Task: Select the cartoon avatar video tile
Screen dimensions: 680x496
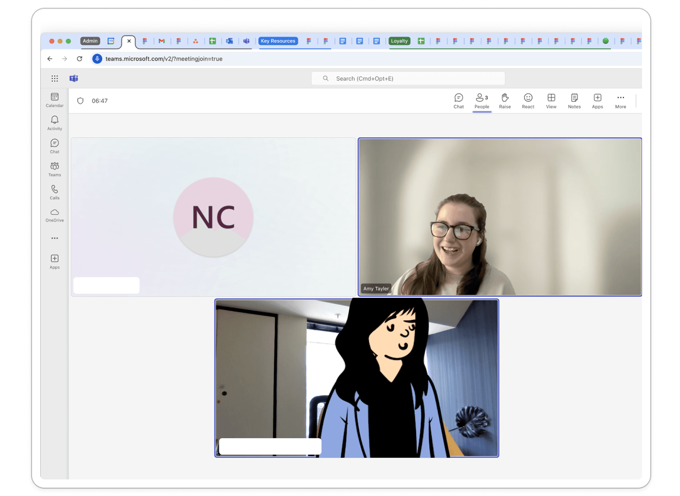Action: pos(357,378)
